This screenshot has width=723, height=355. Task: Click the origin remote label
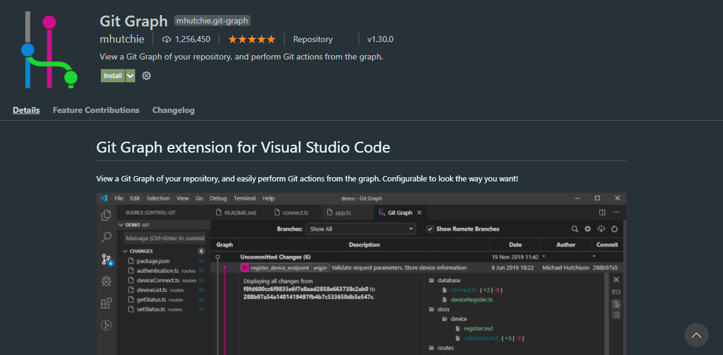[x=319, y=267]
